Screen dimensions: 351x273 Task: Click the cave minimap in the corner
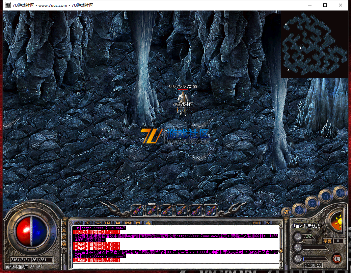point(315,44)
